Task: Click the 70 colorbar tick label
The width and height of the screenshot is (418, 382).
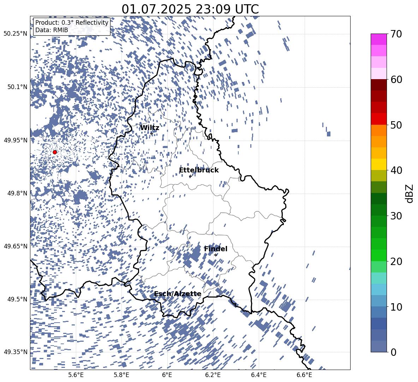Action: click(x=396, y=34)
